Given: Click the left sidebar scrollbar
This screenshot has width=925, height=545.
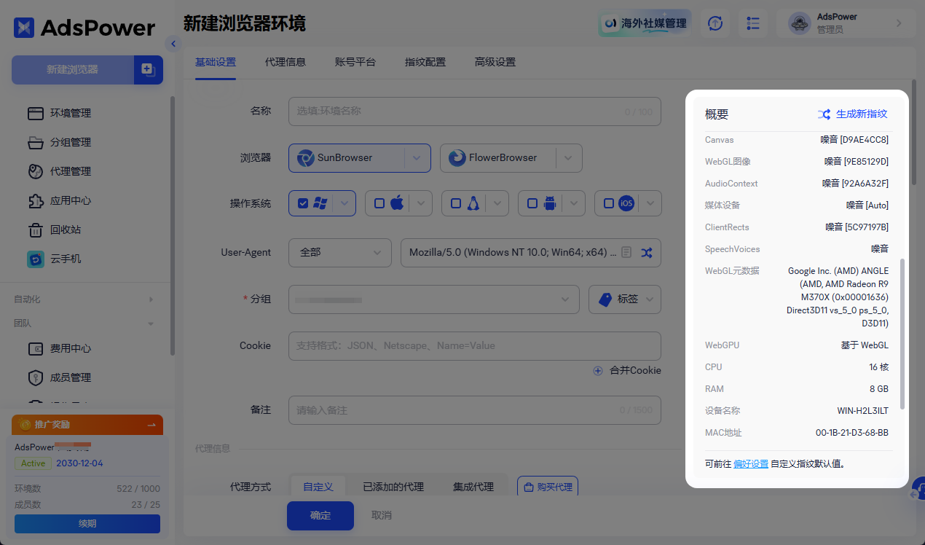Looking at the screenshot, I should point(173,226).
